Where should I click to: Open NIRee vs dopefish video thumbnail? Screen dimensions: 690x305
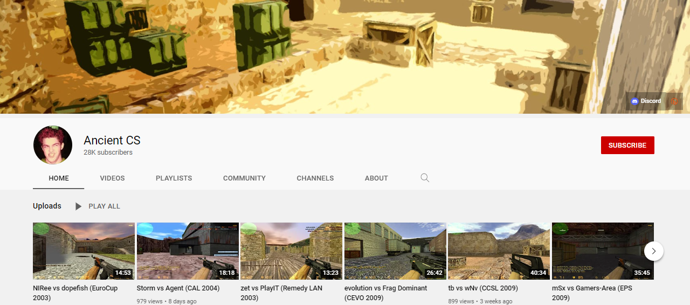[84, 251]
